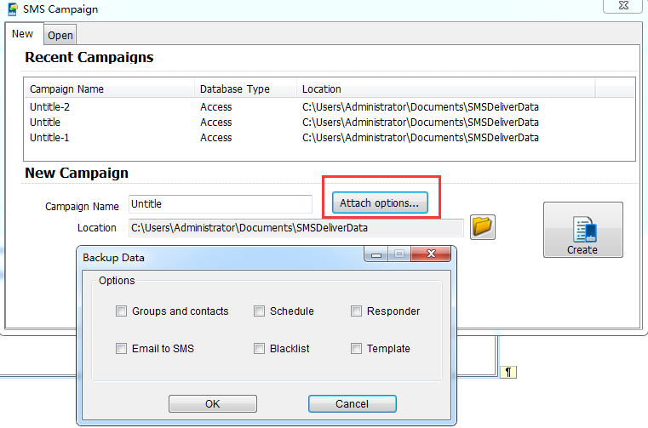Open the Attach options dialog
This screenshot has width=648, height=428.
pyautogui.click(x=380, y=203)
